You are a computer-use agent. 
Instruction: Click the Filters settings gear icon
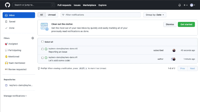tap(33, 38)
